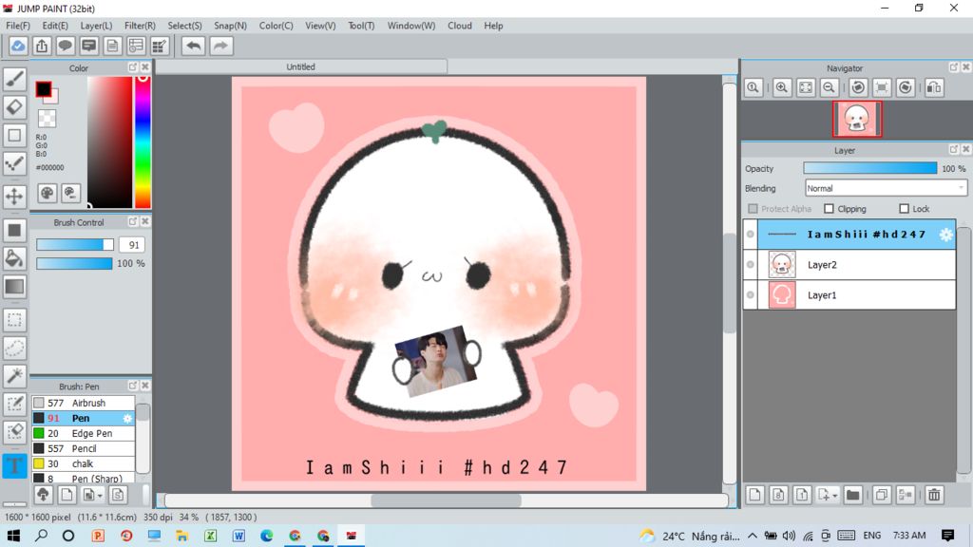This screenshot has width=973, height=547.
Task: Click the Navigator fit-to-window icon
Action: (x=806, y=87)
